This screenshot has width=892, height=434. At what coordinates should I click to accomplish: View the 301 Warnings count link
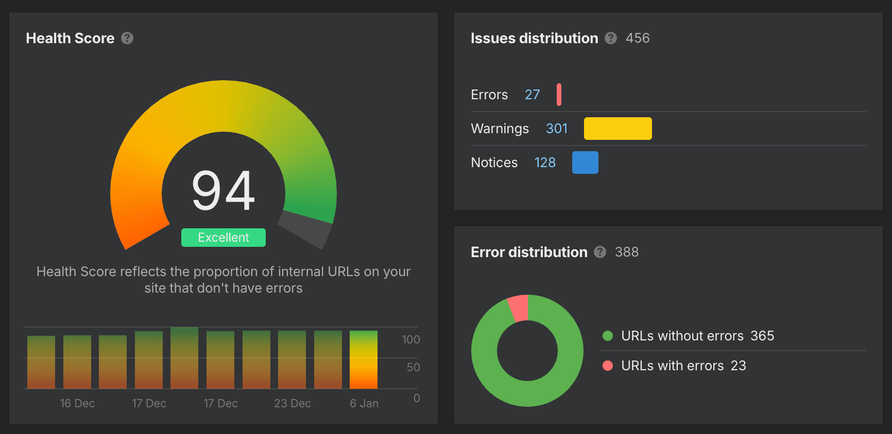pyautogui.click(x=557, y=129)
